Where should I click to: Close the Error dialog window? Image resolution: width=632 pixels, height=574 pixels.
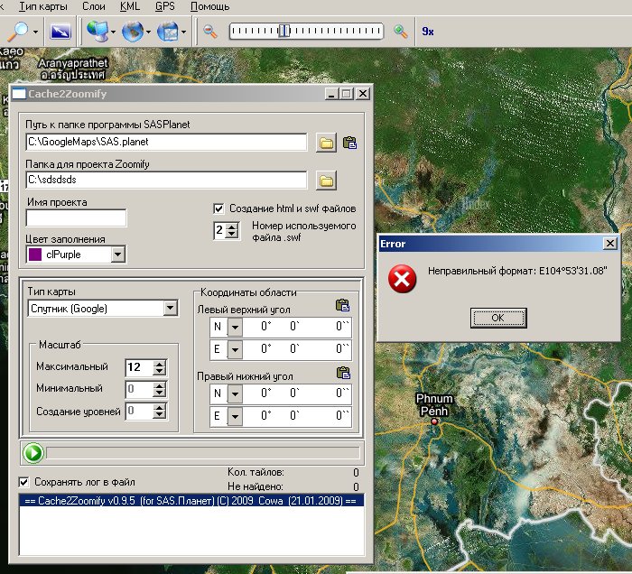610,244
